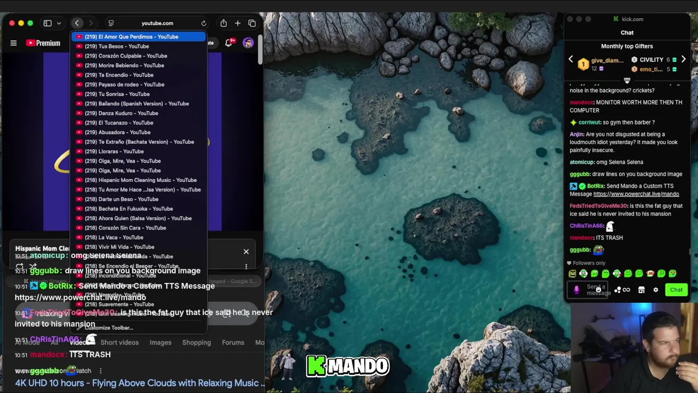This screenshot has width=698, height=393.
Task: Open the Images search filter
Action: [160, 342]
